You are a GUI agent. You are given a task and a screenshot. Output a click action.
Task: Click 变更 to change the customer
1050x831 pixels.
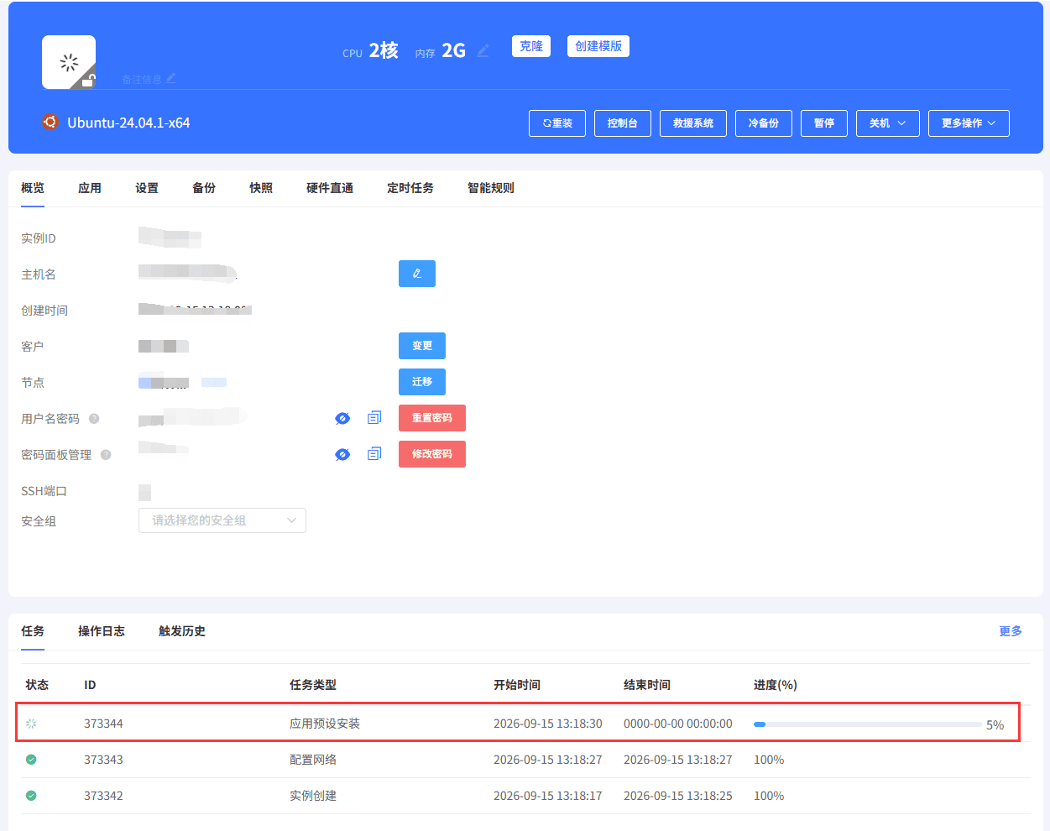click(422, 346)
